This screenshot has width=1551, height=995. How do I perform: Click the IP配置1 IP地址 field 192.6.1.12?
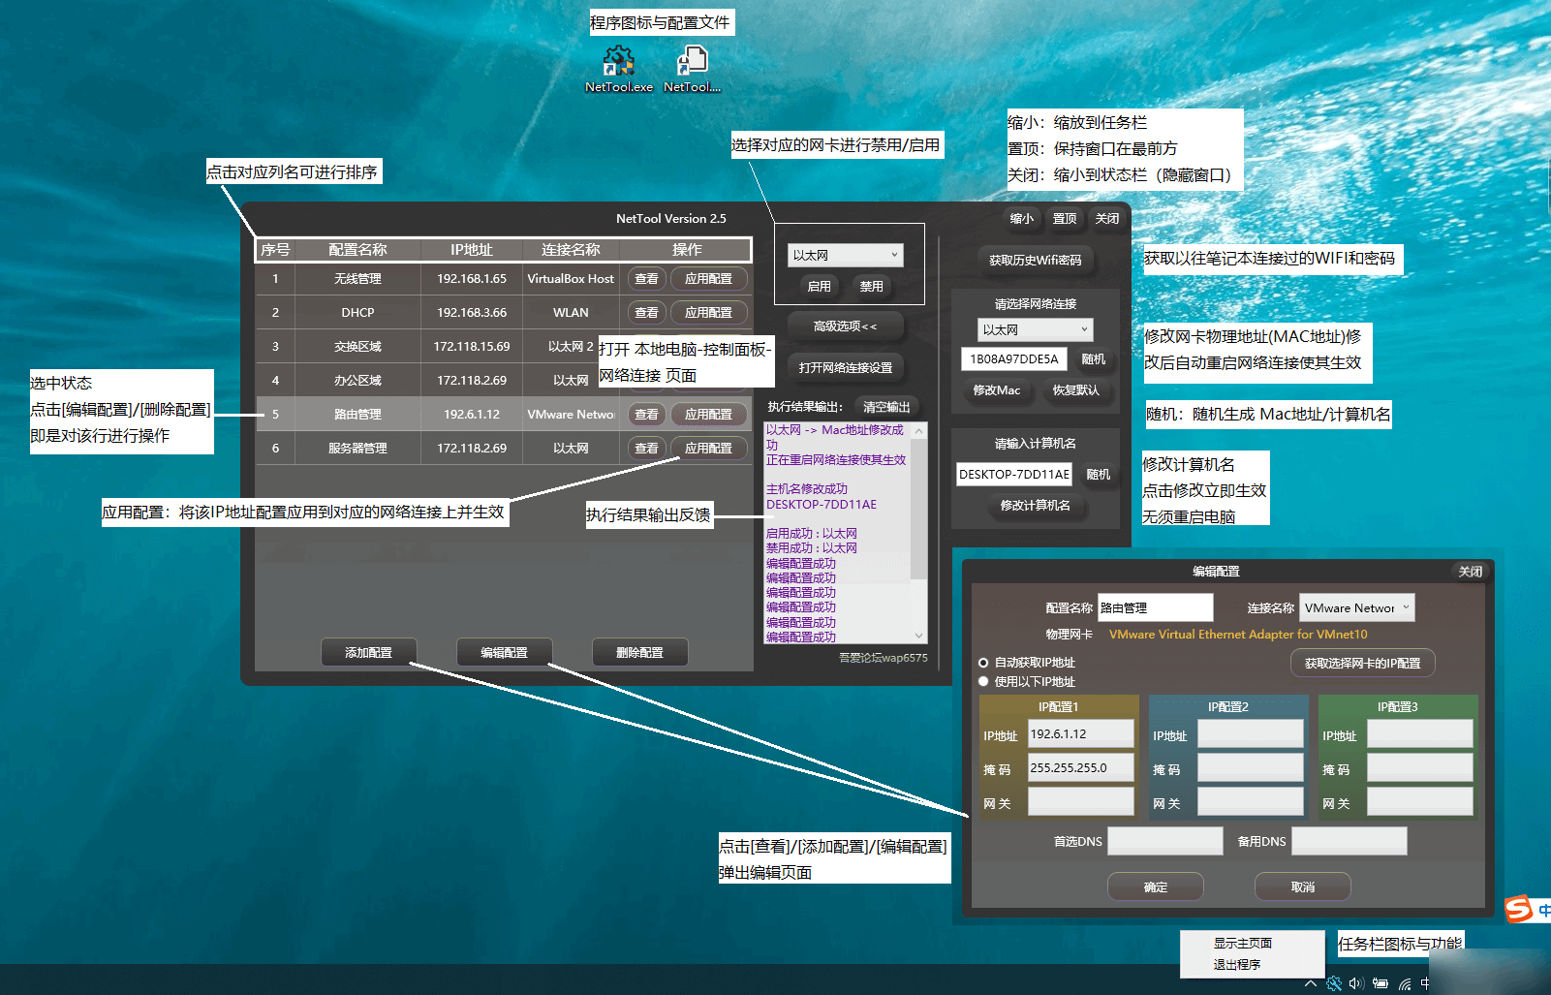click(1081, 734)
